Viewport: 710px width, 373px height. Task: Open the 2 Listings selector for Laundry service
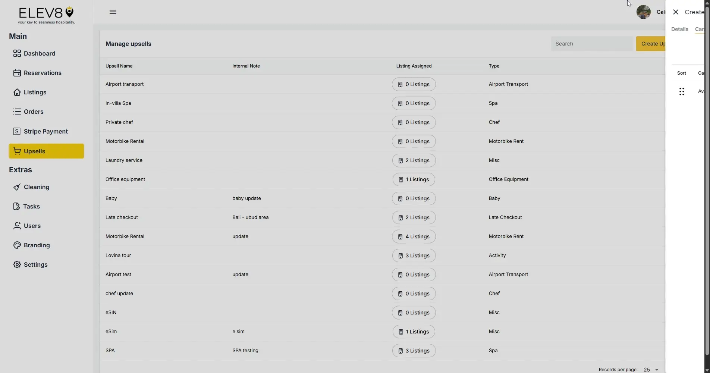(x=414, y=160)
